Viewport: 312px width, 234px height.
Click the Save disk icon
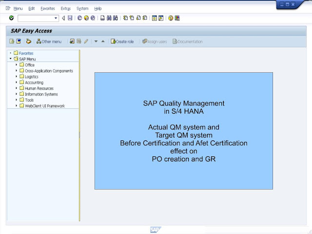70,18
